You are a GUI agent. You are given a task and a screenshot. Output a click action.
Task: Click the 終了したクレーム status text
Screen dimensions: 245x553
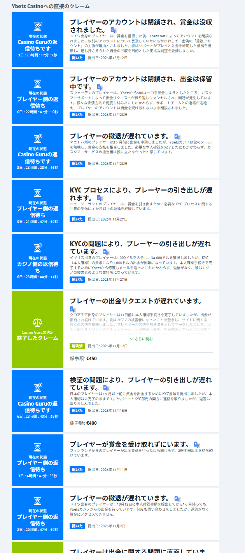[x=37, y=338]
